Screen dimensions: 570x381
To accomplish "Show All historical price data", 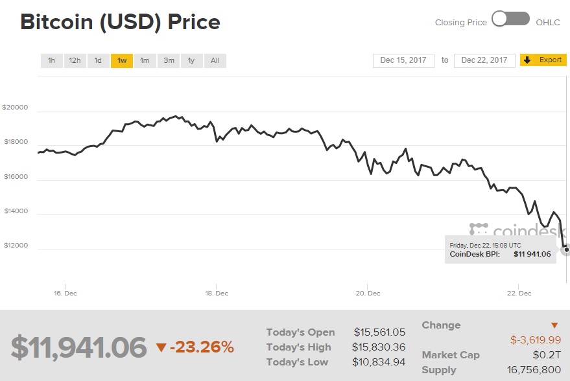I will pos(215,60).
